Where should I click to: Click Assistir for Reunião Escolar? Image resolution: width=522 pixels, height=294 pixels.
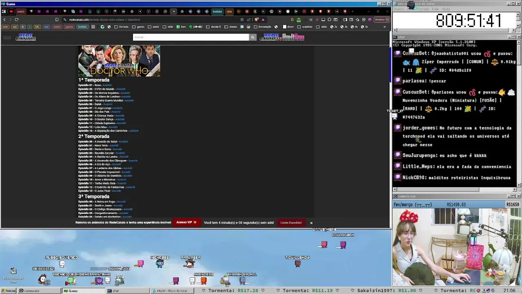(x=120, y=153)
